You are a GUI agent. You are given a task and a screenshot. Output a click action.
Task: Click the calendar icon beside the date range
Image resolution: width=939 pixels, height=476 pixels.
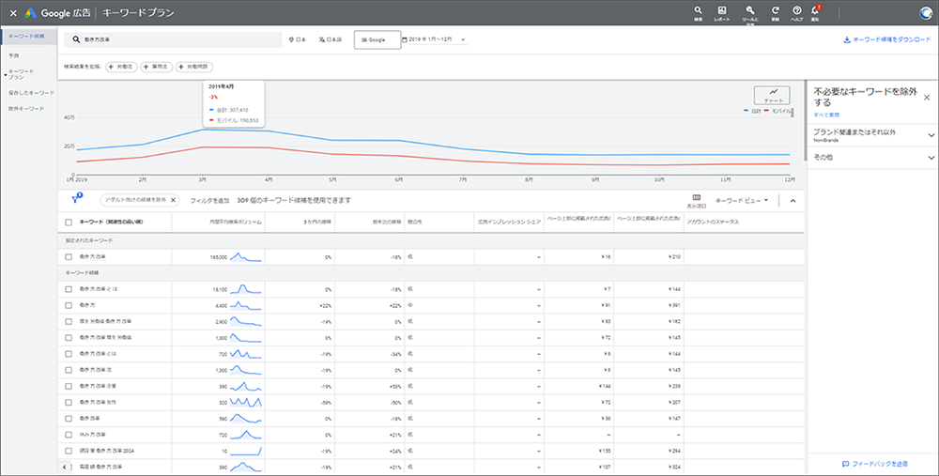(x=404, y=39)
